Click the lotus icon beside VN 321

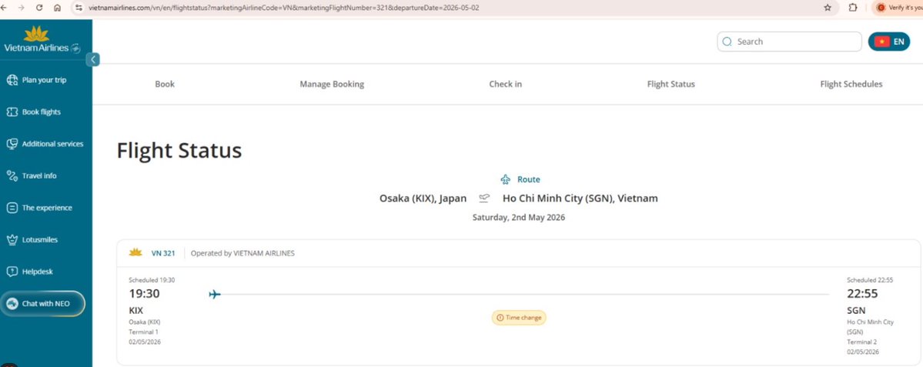tap(135, 253)
